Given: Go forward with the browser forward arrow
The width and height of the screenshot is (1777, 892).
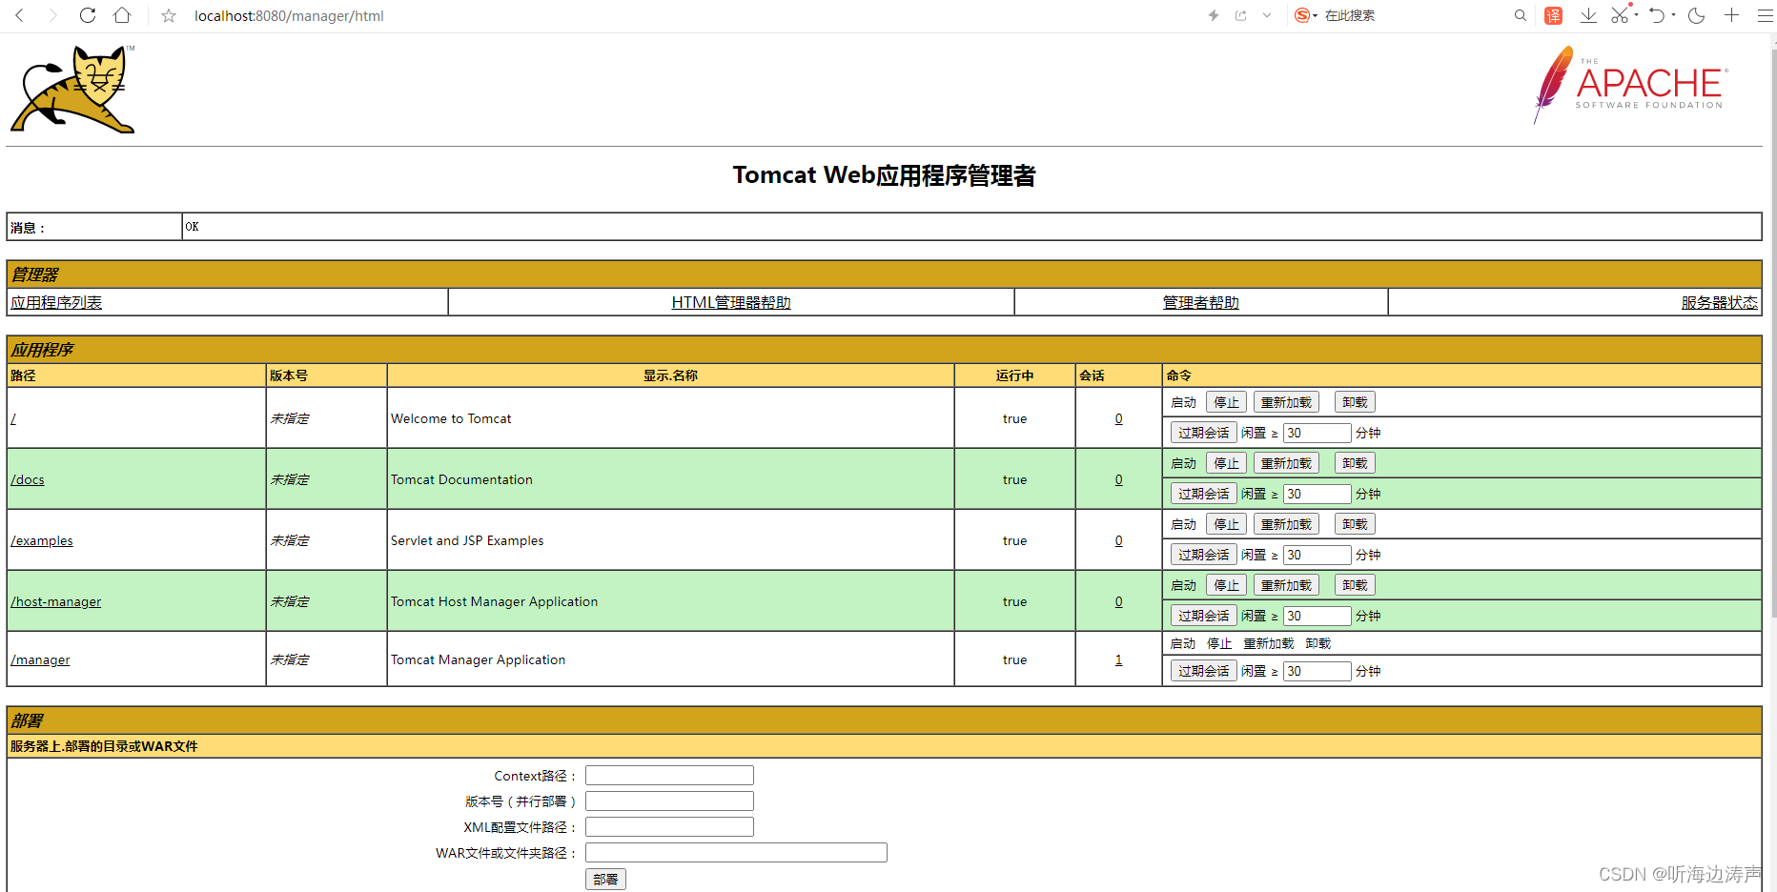Looking at the screenshot, I should pyautogui.click(x=52, y=15).
